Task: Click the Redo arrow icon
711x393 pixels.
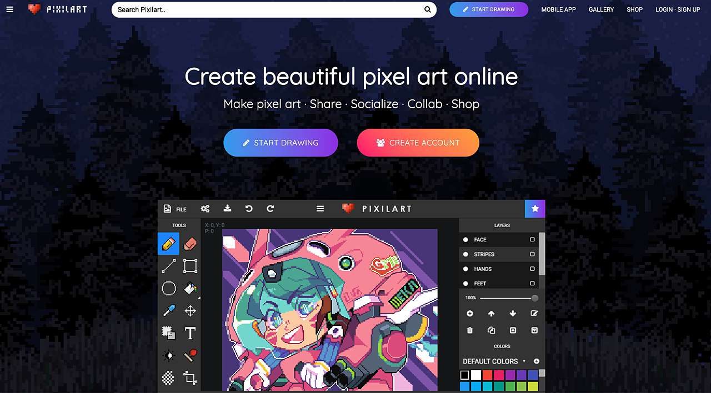Action: click(x=271, y=209)
